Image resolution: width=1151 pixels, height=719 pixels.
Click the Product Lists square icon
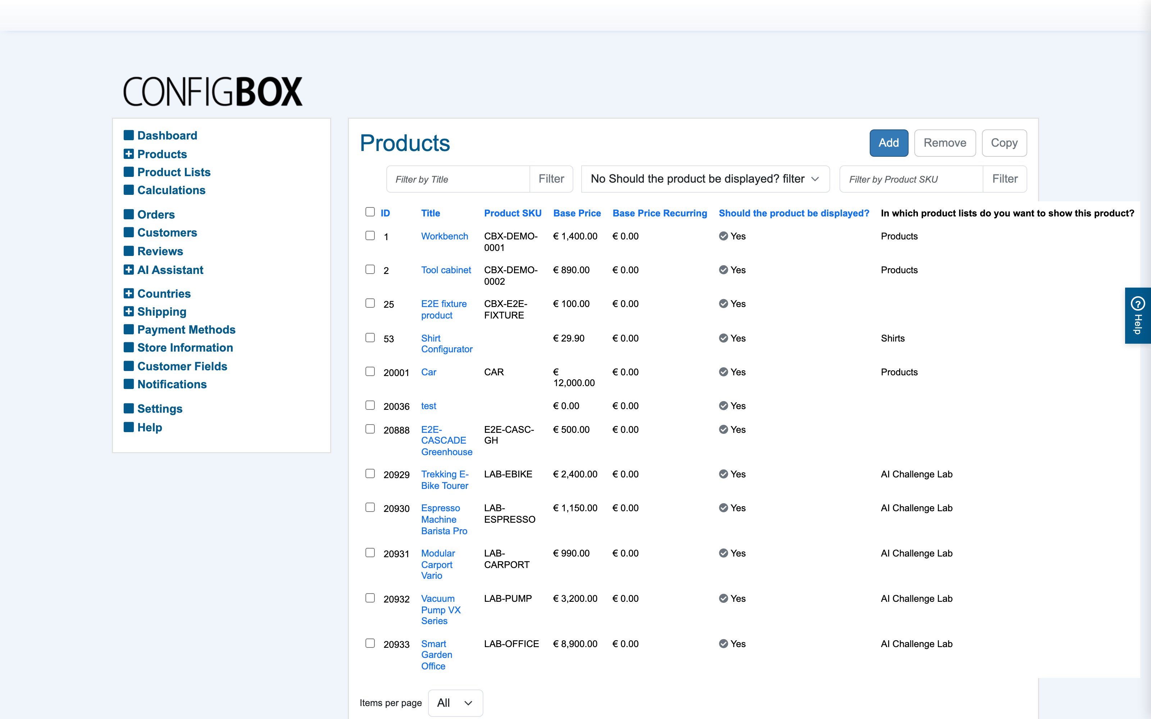(x=128, y=172)
